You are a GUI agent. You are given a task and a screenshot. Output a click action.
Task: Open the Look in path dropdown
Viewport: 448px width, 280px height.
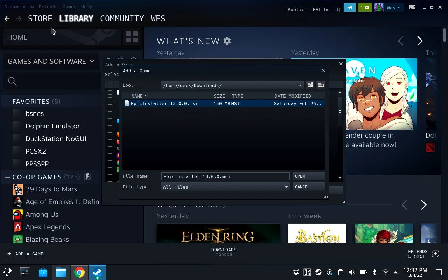pyautogui.click(x=300, y=85)
